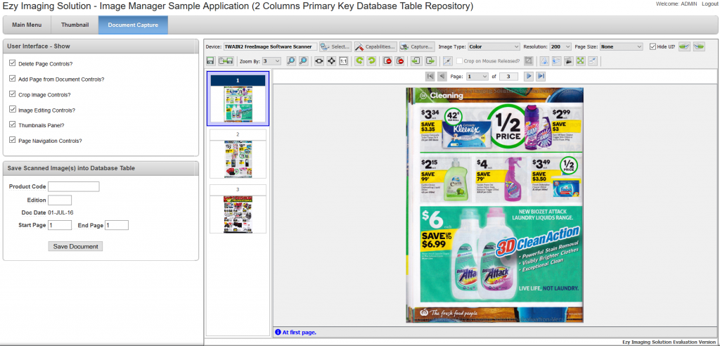
Task: Click the first green scanner icon beside Hide UI
Action: [684, 46]
